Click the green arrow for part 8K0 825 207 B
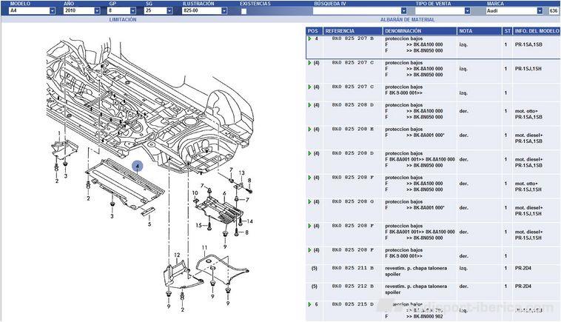The width and height of the screenshot is (561, 322). click(x=309, y=39)
